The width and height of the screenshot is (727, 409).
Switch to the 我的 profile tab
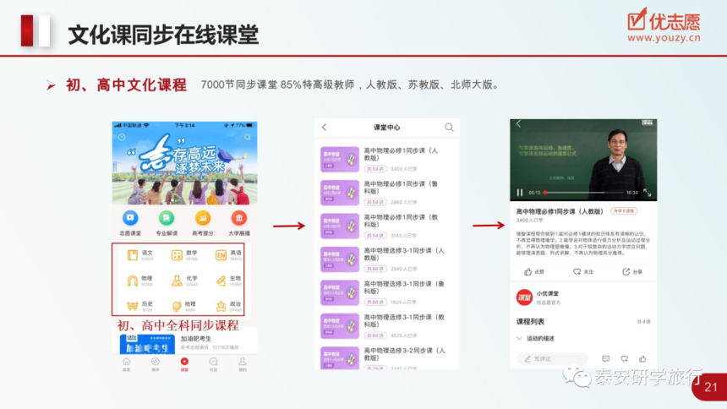pos(242,364)
